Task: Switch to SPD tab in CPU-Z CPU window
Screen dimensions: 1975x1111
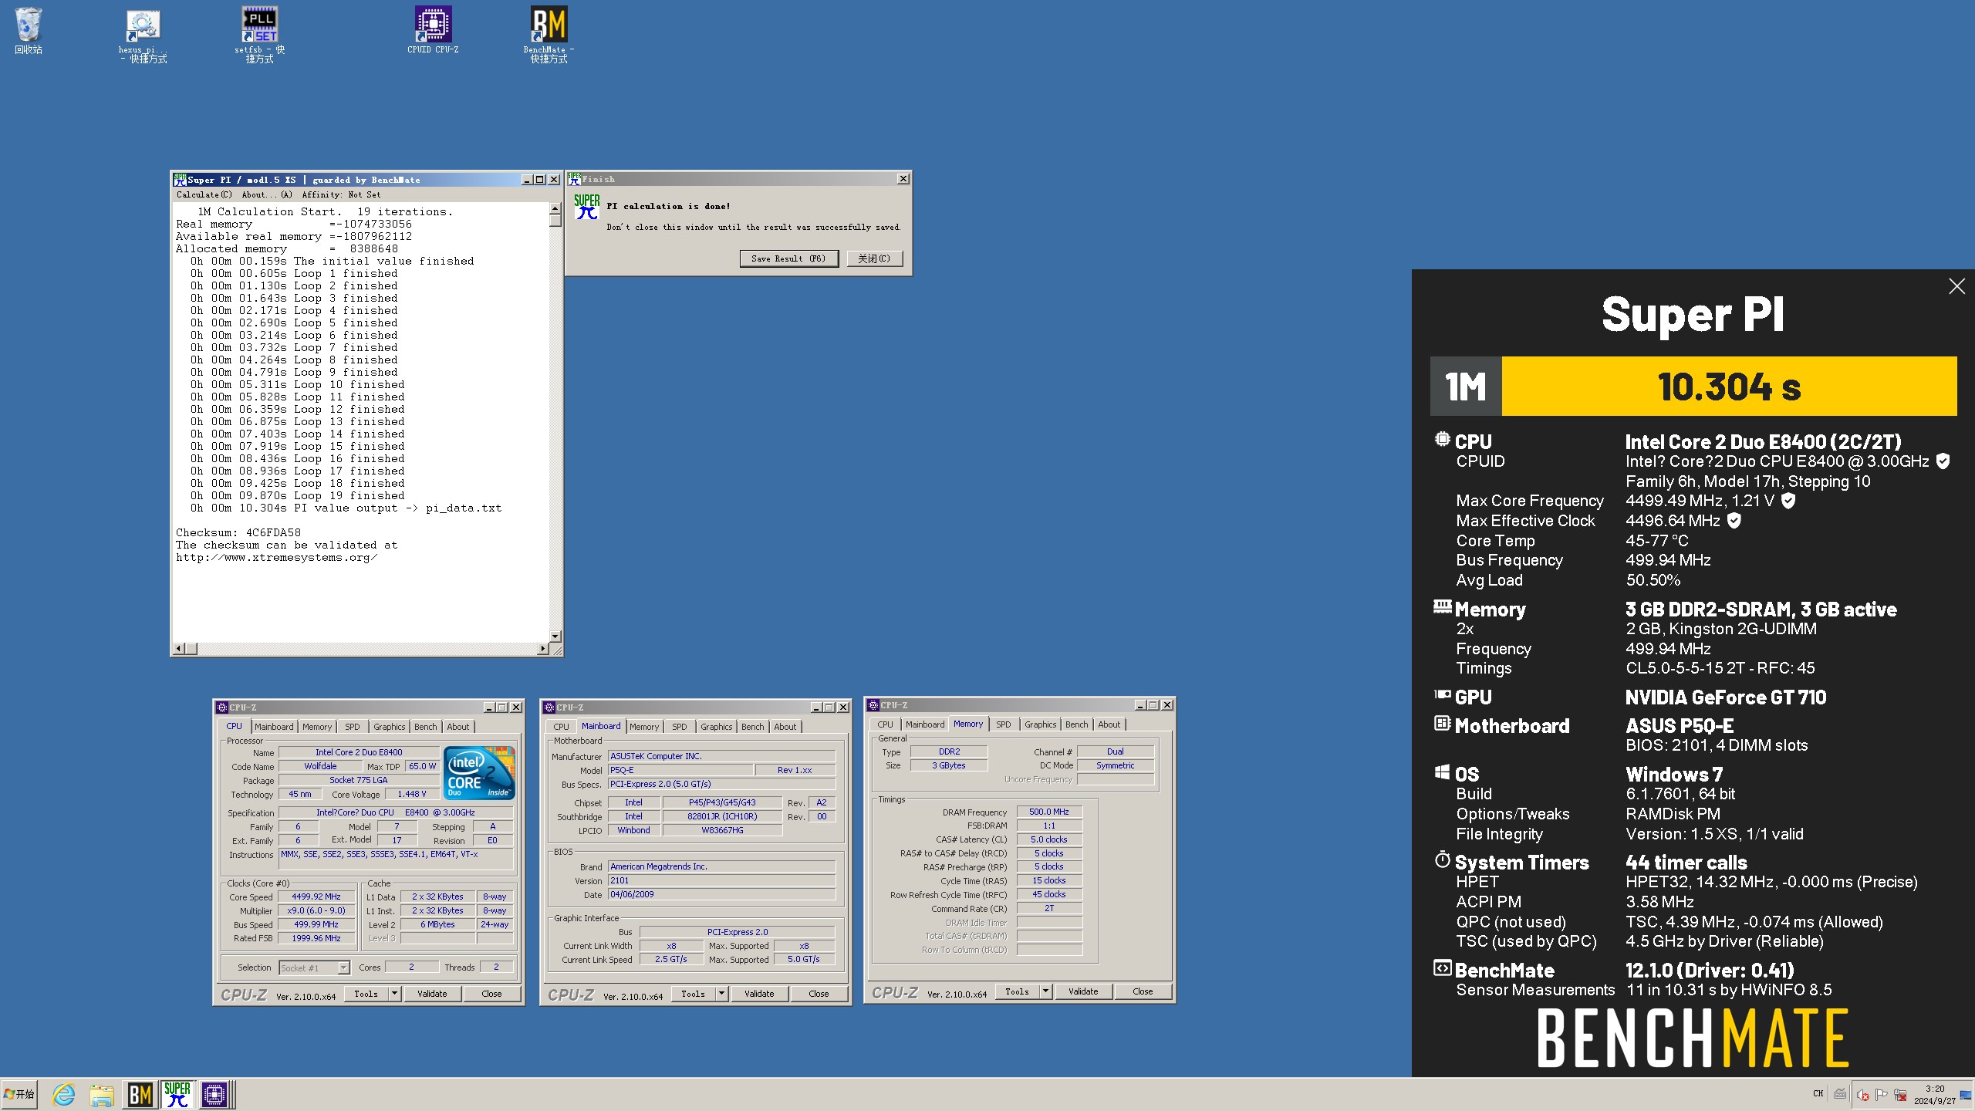Action: pyautogui.click(x=353, y=727)
